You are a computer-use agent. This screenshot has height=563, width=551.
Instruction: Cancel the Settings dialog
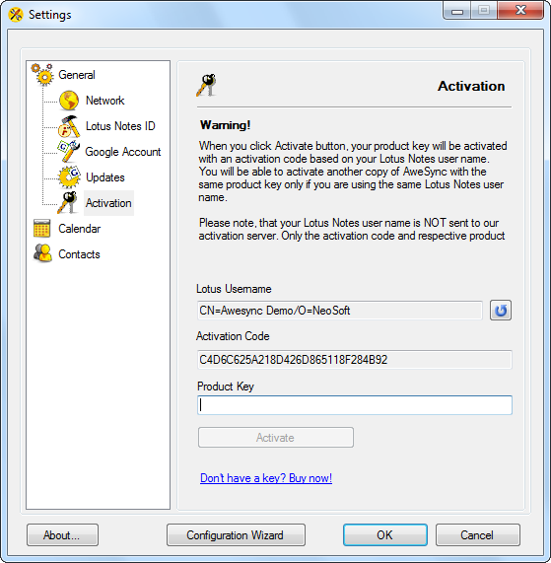pyautogui.click(x=478, y=535)
